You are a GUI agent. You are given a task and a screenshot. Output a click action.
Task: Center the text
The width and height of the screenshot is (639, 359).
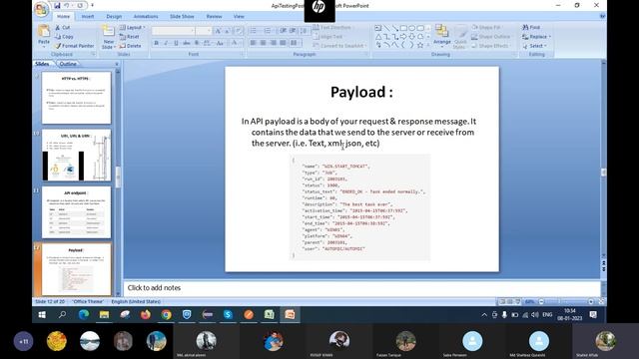(x=263, y=43)
